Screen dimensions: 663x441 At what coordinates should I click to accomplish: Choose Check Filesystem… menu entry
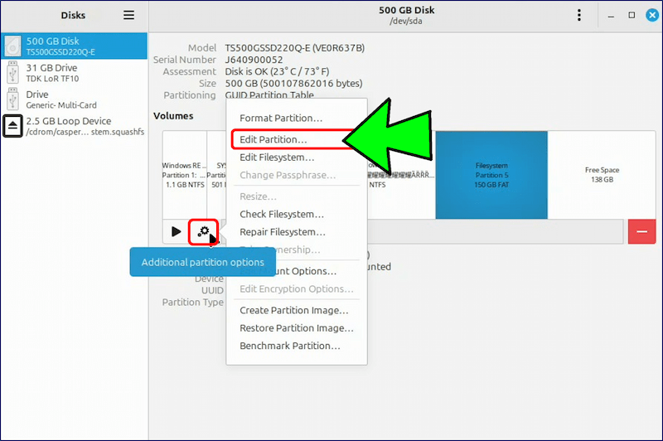pyautogui.click(x=282, y=214)
